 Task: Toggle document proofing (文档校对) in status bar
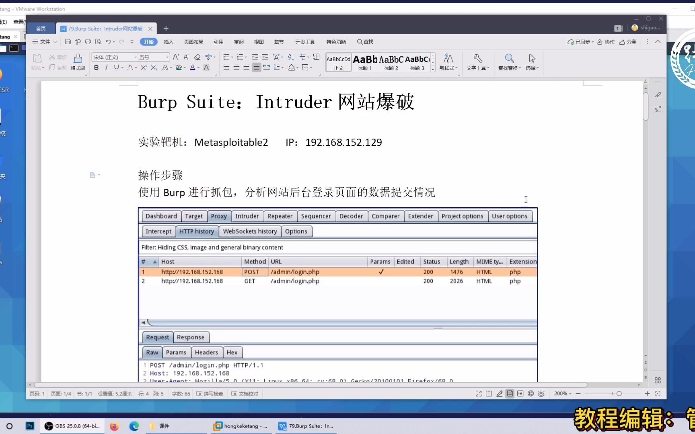245,394
